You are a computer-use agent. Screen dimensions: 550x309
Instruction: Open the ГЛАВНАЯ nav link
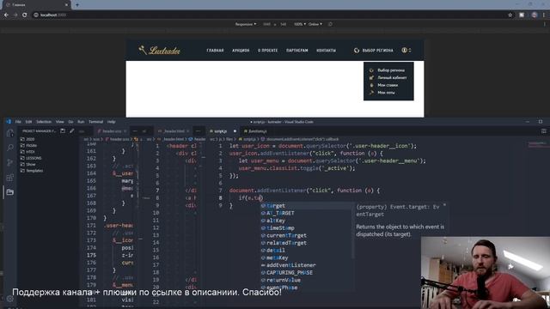215,51
